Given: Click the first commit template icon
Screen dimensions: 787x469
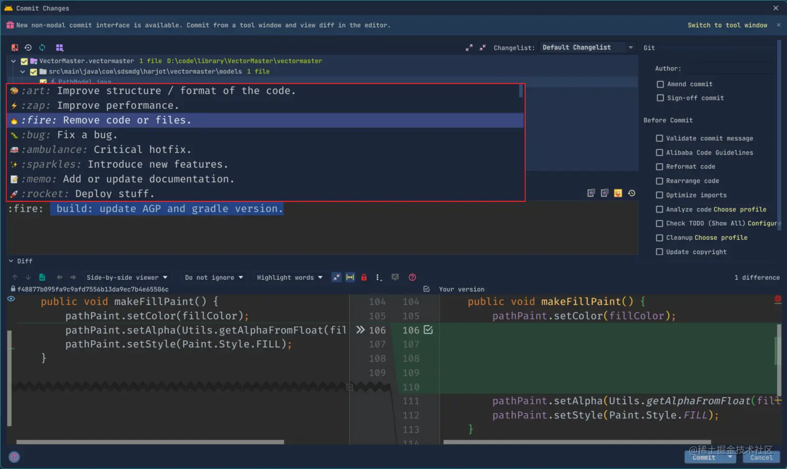Looking at the screenshot, I should [x=591, y=193].
